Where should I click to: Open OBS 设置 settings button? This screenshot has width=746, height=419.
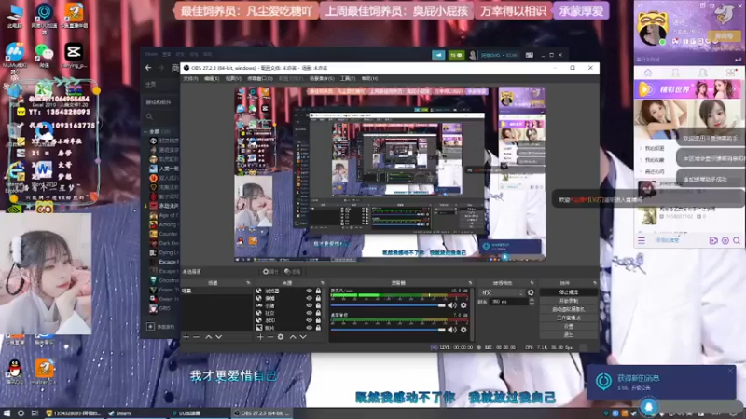tap(569, 327)
